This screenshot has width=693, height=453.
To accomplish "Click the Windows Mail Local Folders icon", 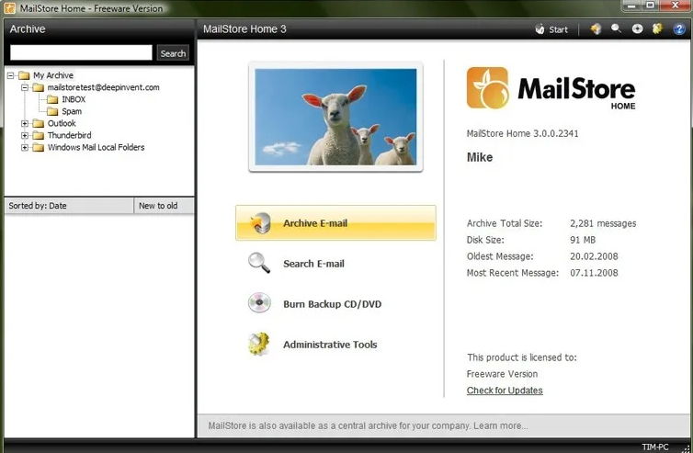I will 39,147.
